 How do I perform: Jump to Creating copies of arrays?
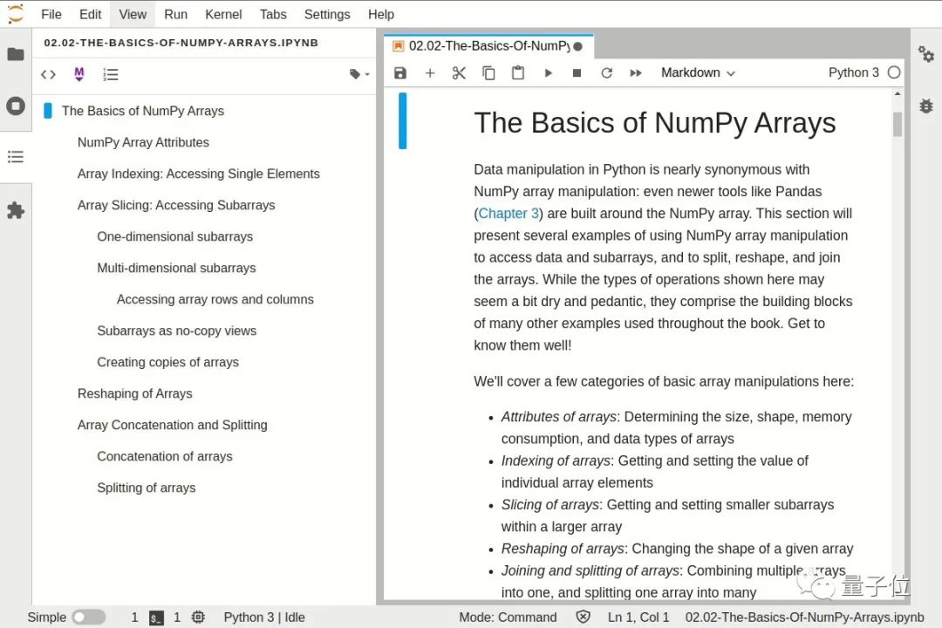pos(167,362)
